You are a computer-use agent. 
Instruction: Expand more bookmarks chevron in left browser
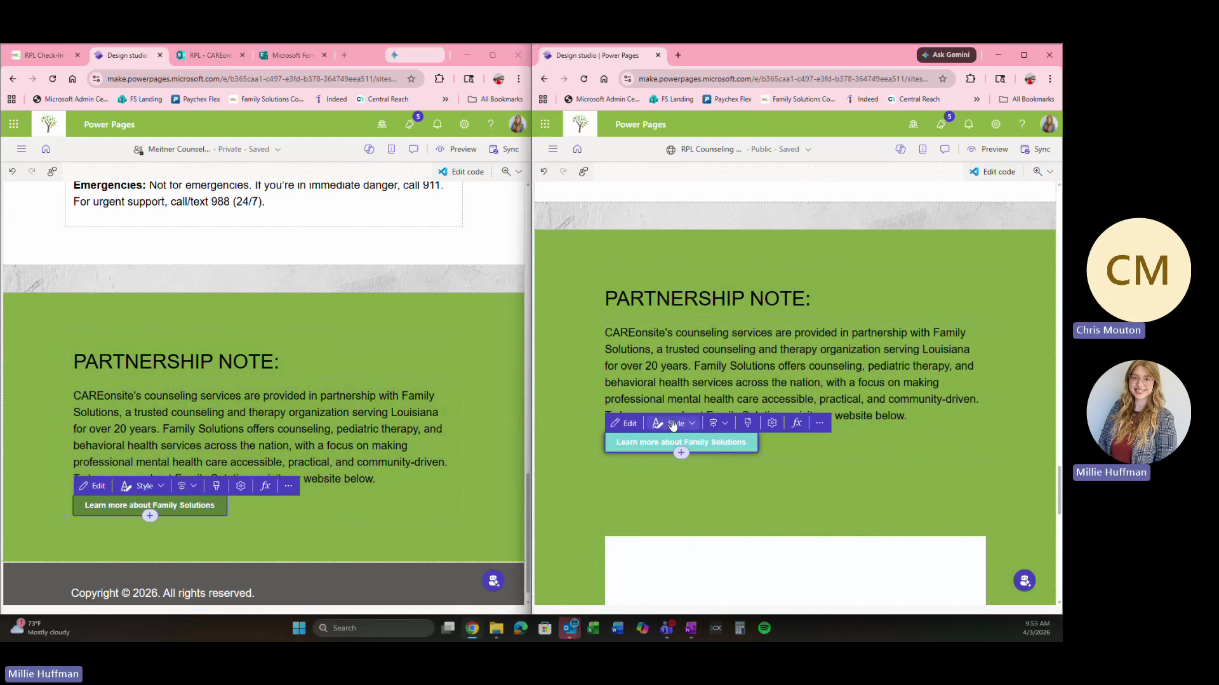pos(445,99)
